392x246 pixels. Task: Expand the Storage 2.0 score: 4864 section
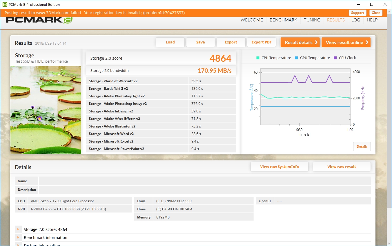pos(18,229)
